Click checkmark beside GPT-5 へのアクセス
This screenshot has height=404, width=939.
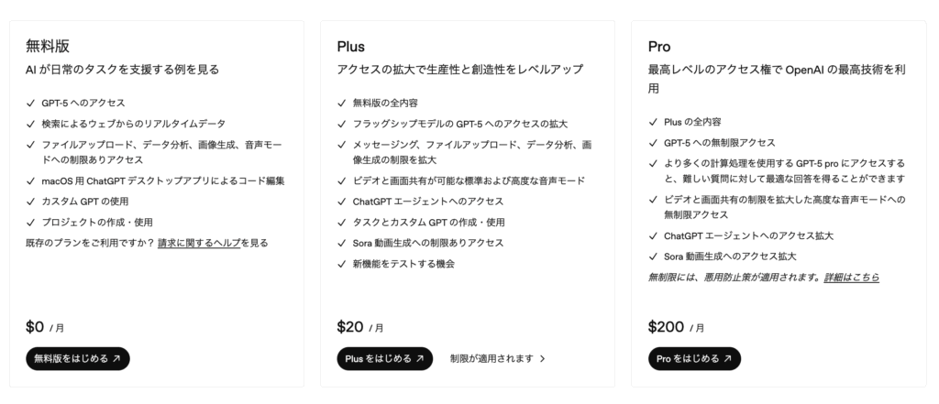click(31, 103)
